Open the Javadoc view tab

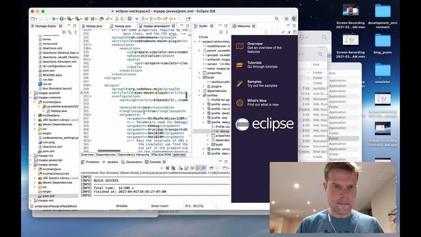click(x=111, y=162)
